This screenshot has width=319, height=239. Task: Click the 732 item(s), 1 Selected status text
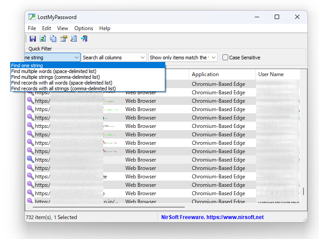pyautogui.click(x=51, y=217)
